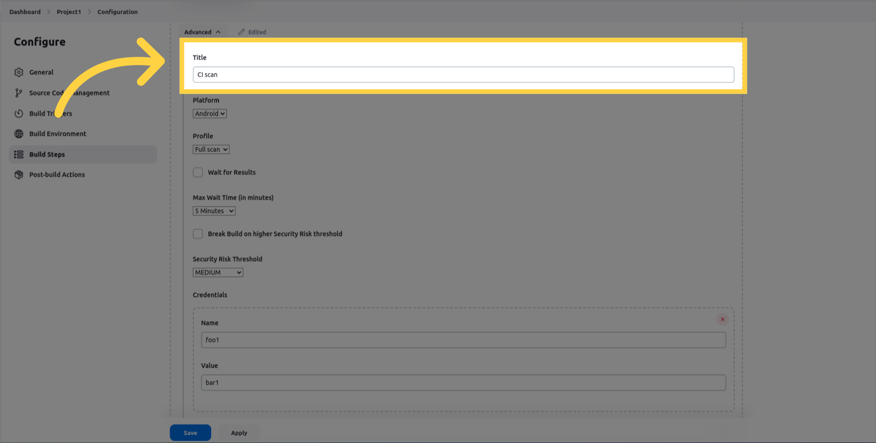This screenshot has width=876, height=443.
Task: Click the Build Steps list icon
Action: point(19,155)
